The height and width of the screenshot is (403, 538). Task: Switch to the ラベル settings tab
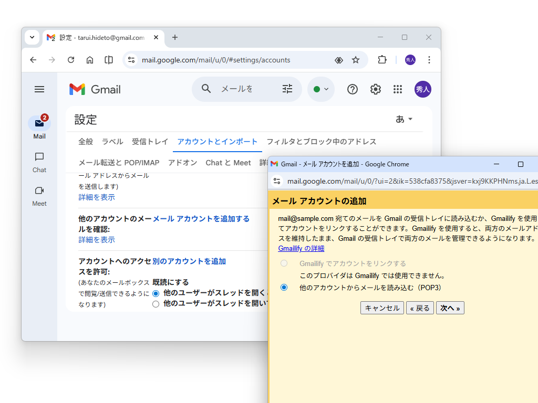[112, 142]
